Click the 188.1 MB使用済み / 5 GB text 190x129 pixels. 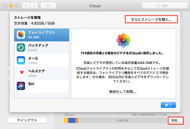tap(149, 115)
